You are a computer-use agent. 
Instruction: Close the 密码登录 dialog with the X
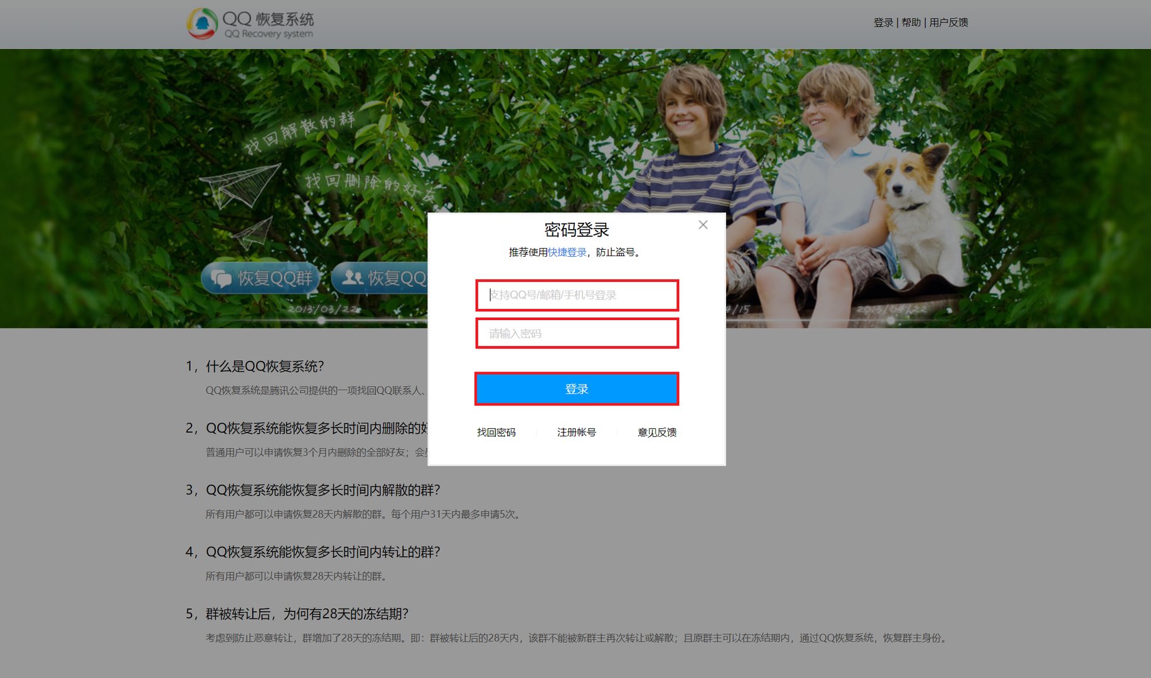(x=703, y=225)
